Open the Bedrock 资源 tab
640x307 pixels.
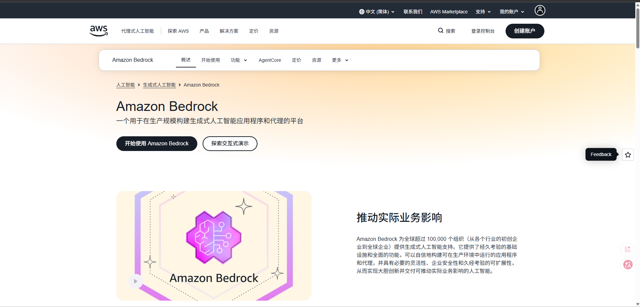(x=316, y=60)
